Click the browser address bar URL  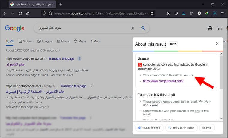click(x=101, y=13)
